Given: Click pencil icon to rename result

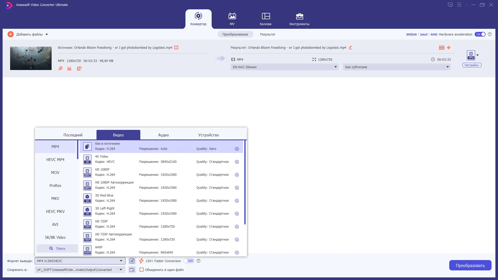Looking at the screenshot, I should [x=350, y=47].
